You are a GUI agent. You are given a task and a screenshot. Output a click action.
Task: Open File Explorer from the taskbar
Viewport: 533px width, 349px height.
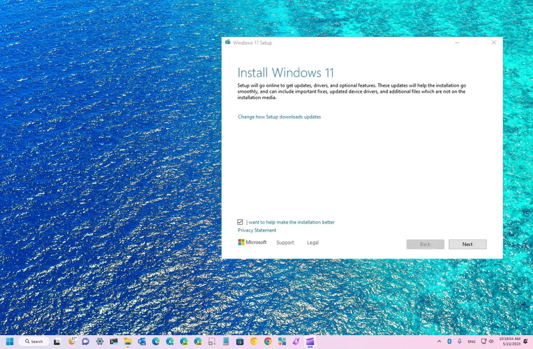[127, 341]
